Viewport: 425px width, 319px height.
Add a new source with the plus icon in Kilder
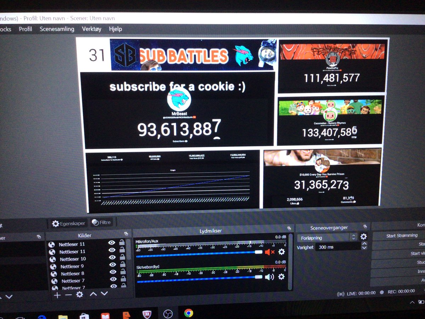pyautogui.click(x=57, y=295)
